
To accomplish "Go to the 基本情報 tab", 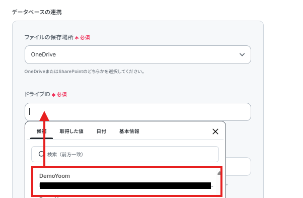I will 129,131.
